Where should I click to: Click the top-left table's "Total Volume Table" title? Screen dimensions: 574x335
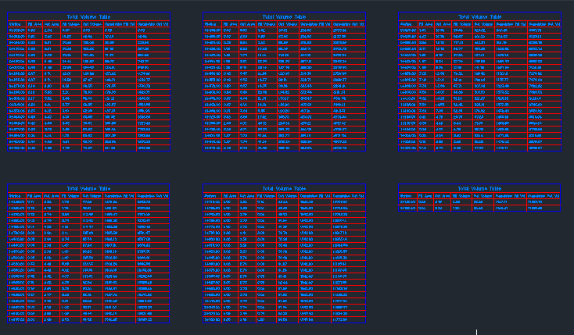tap(88, 16)
